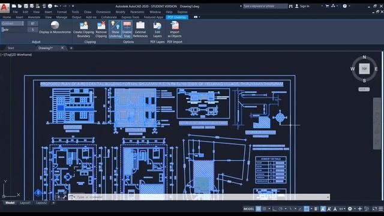Switch to the Output ribbon tab
Image resolution: width=384 pixels, height=216 pixels.
click(76, 17)
